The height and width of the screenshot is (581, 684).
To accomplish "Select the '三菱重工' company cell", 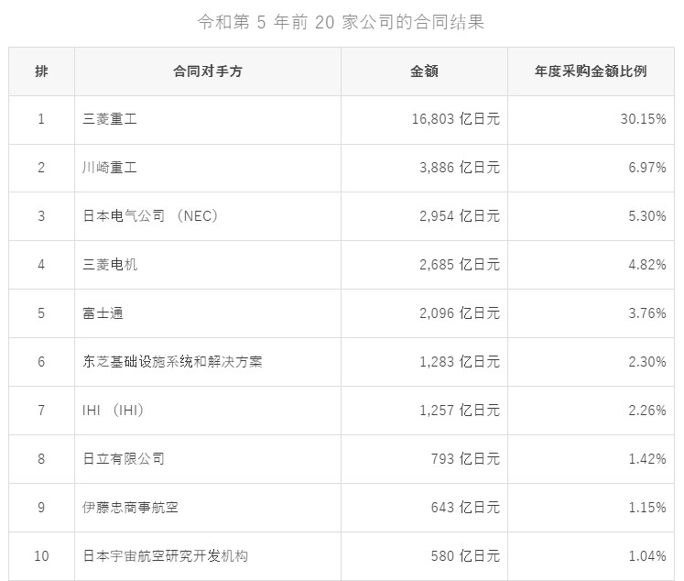I will click(x=208, y=120).
